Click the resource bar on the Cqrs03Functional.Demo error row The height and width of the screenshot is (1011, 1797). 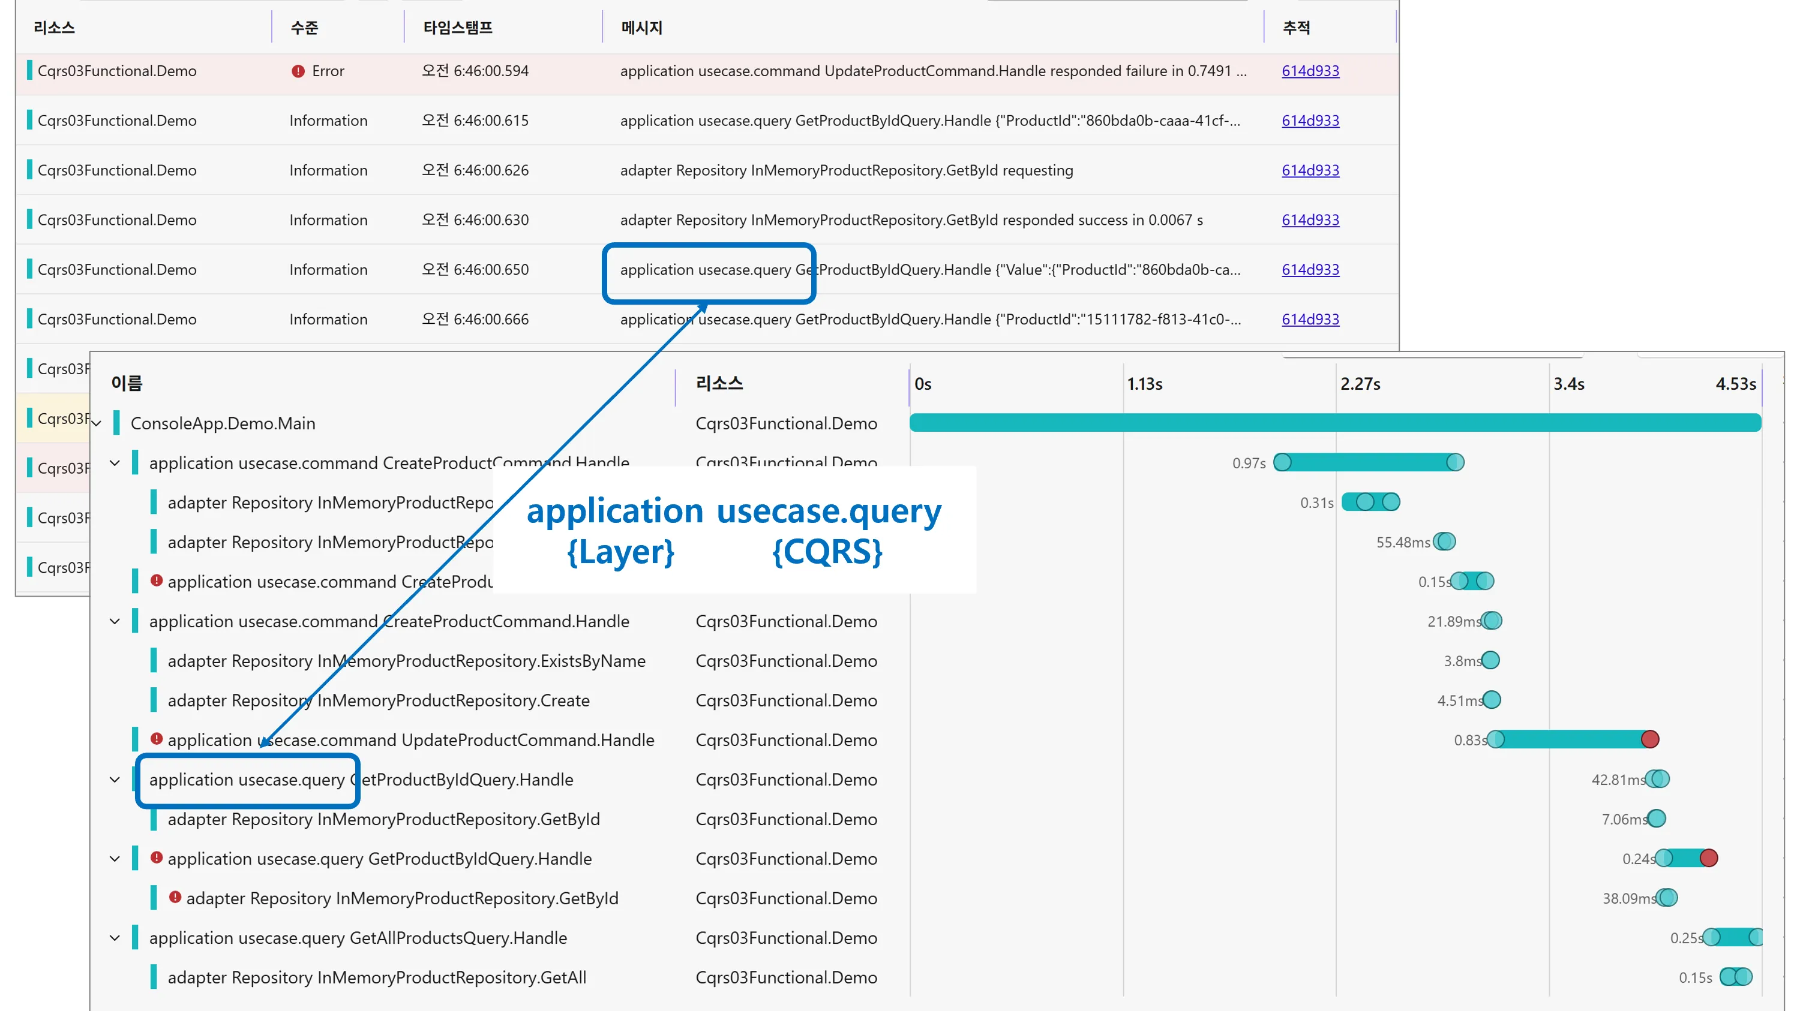click(x=29, y=70)
